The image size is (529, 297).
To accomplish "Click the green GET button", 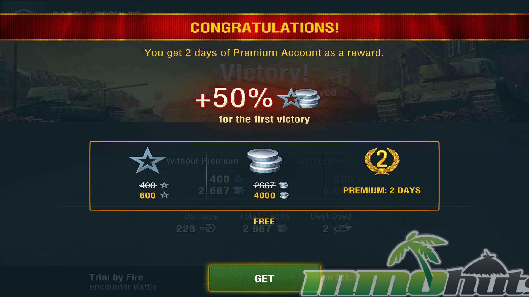I will (x=264, y=278).
